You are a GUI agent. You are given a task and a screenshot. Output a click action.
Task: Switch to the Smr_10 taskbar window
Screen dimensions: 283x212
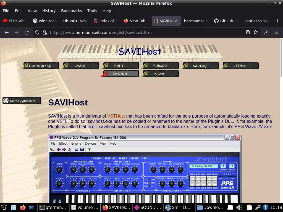(x=179, y=208)
